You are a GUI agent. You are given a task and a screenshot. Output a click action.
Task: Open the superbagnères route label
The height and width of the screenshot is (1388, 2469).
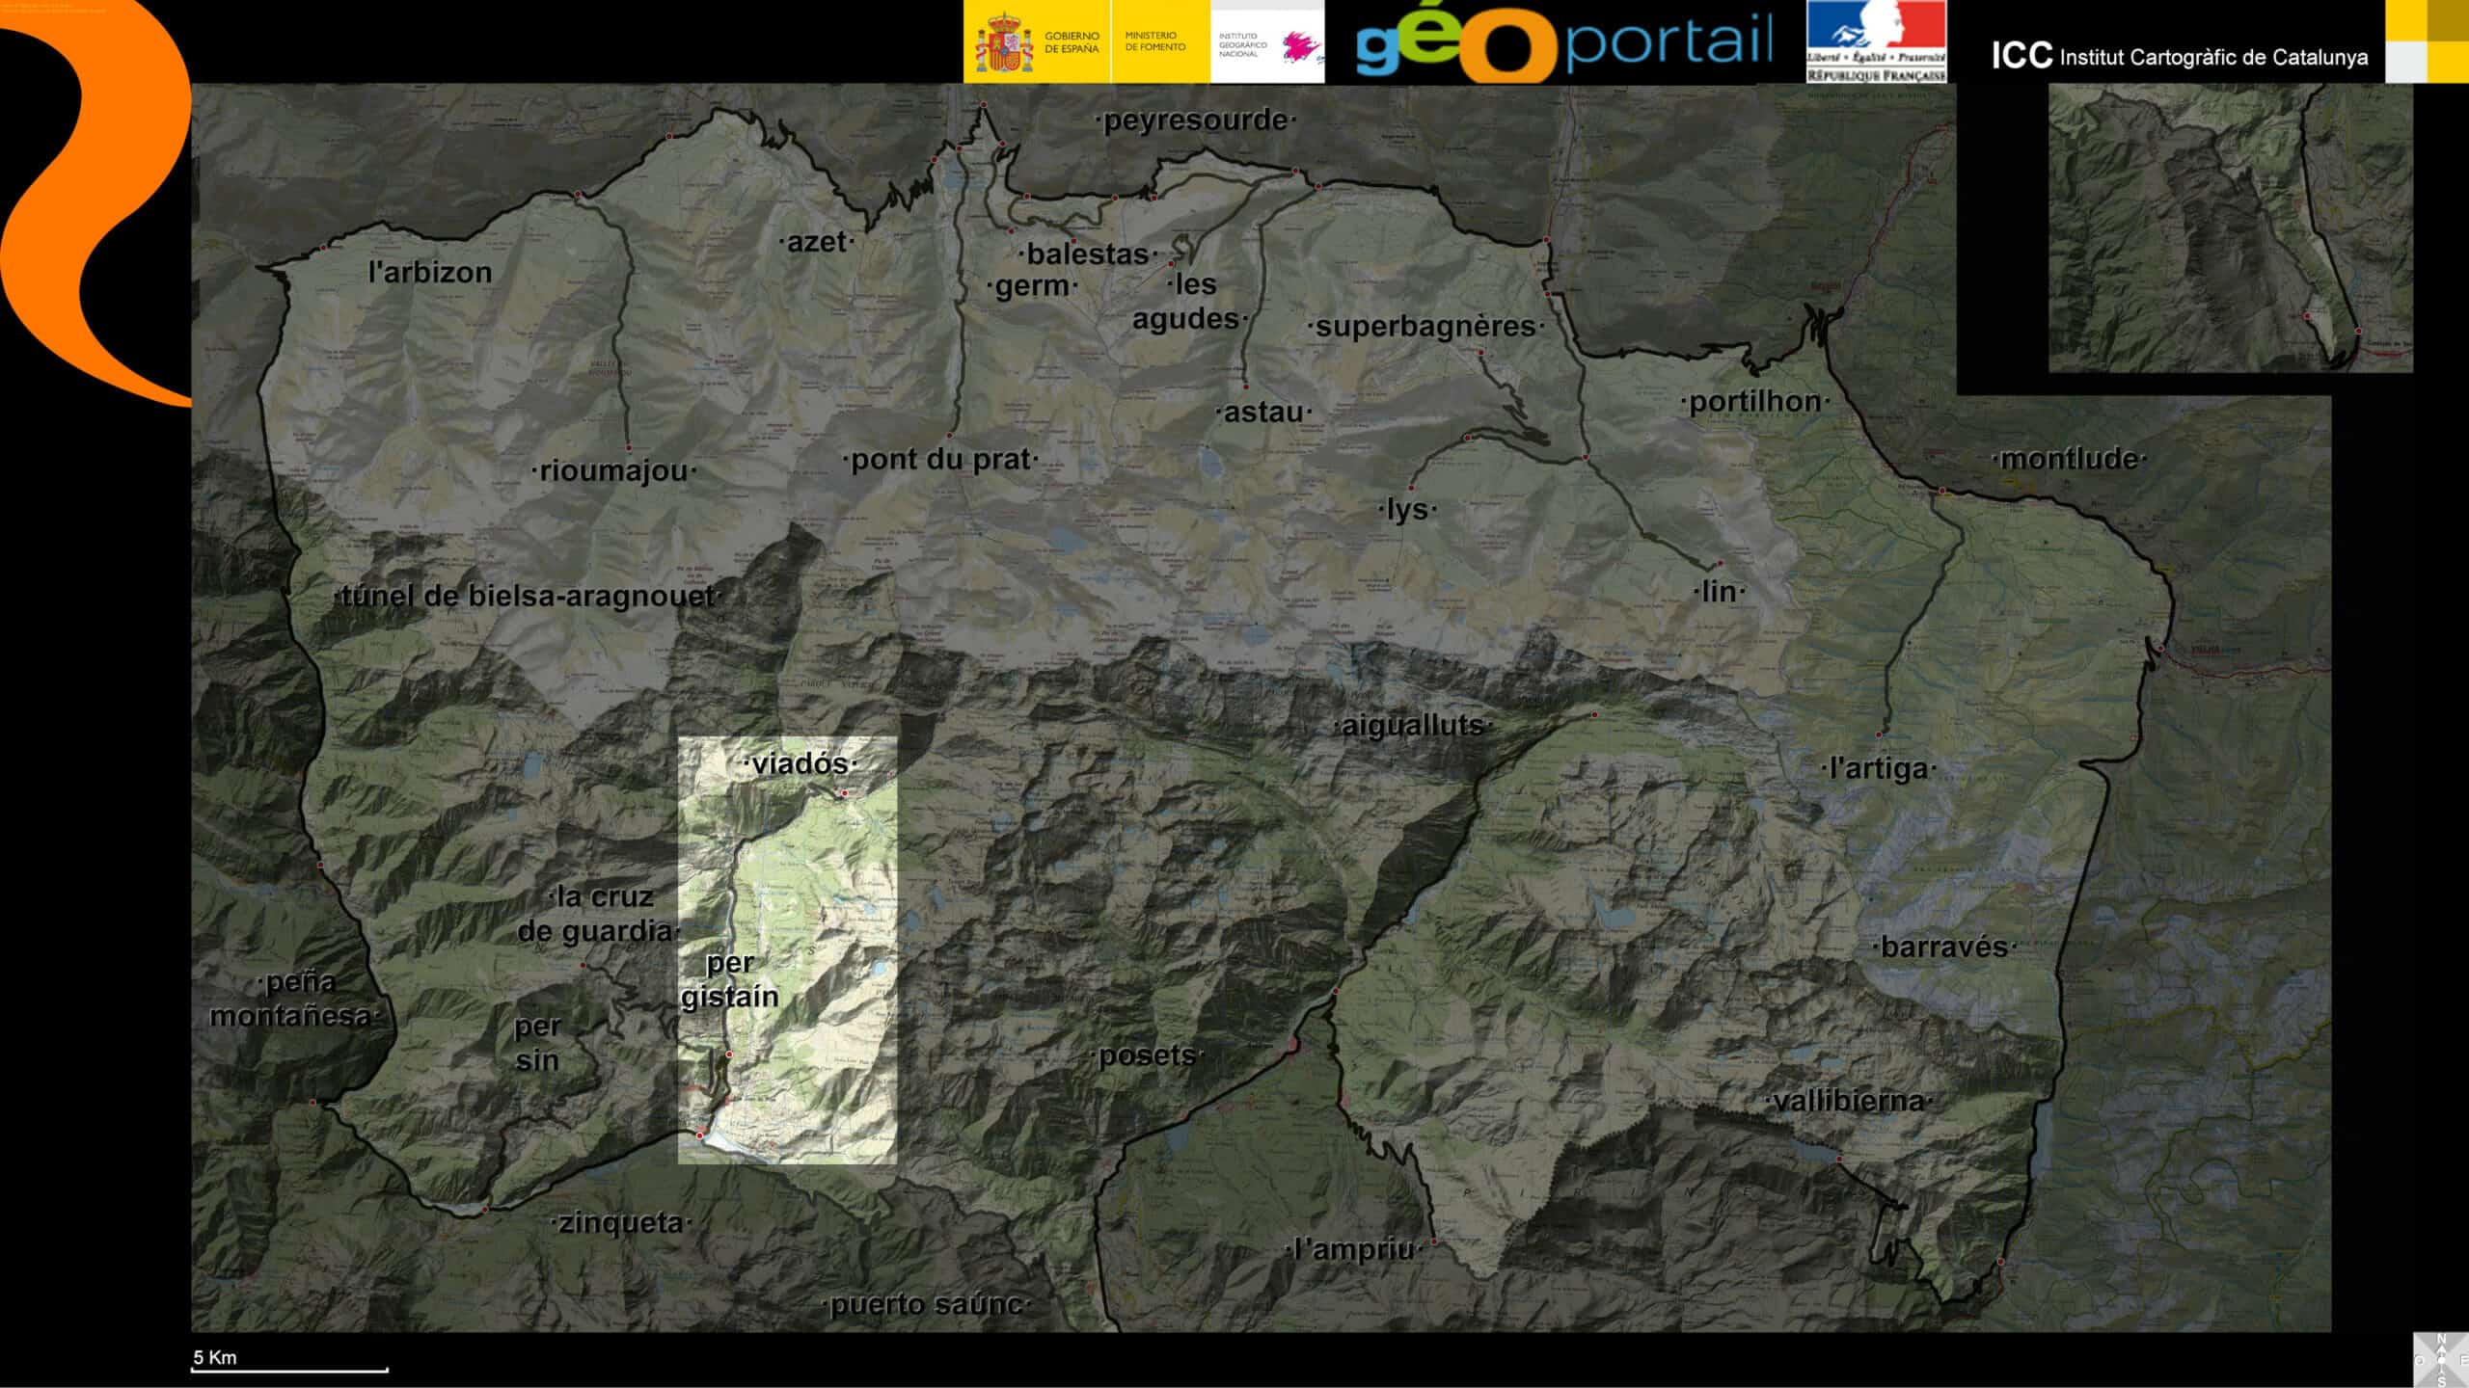point(1424,327)
